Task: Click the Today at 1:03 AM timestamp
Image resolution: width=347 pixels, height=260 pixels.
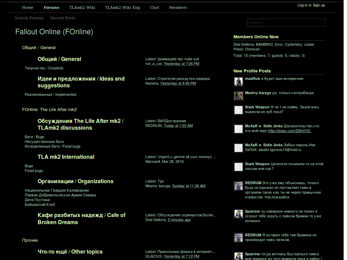Action: click(x=178, y=126)
